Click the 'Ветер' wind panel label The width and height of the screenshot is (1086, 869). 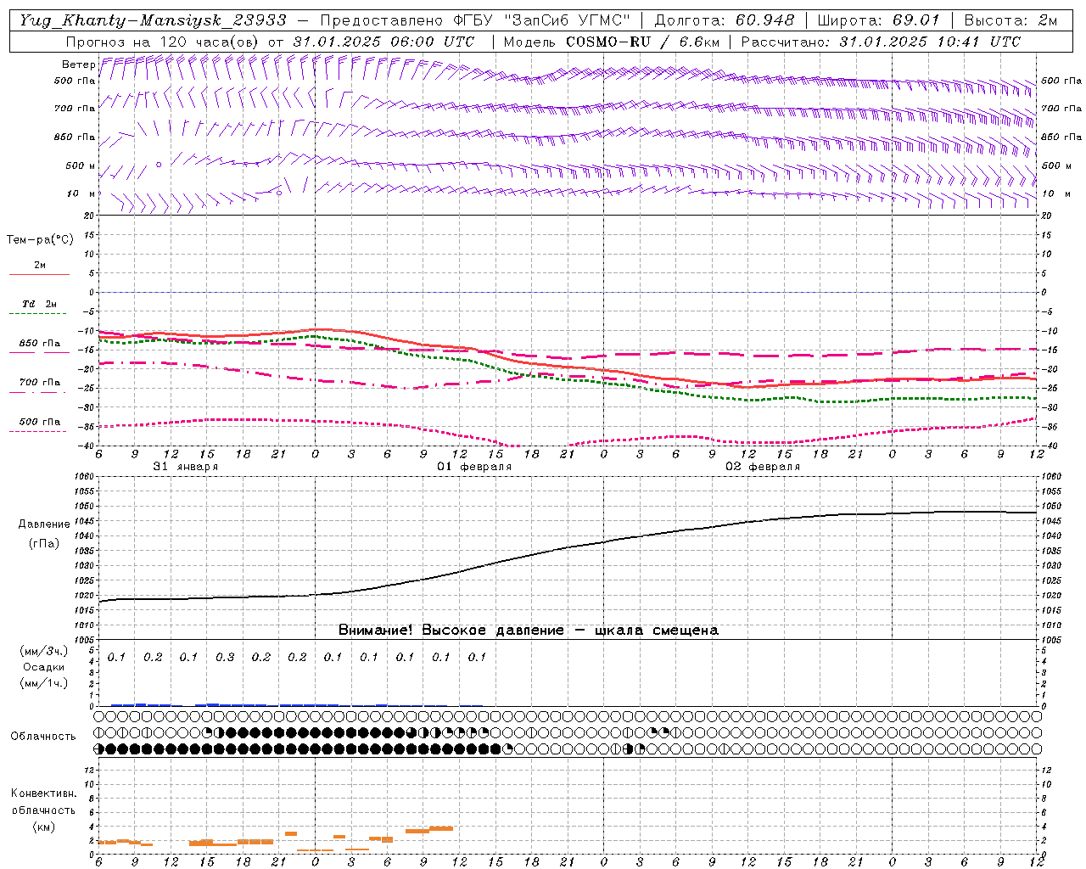point(78,64)
